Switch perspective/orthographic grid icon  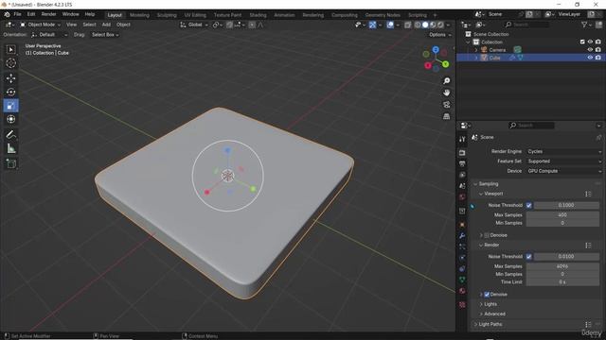[446, 116]
